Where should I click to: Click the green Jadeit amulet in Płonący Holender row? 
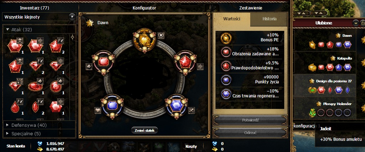312,113
